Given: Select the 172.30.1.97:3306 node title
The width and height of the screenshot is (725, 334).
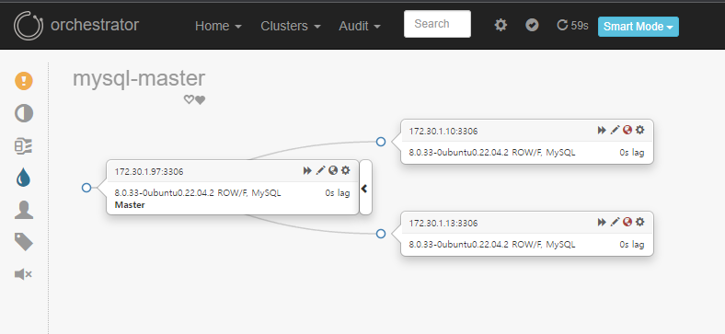Looking at the screenshot, I should (x=149, y=172).
